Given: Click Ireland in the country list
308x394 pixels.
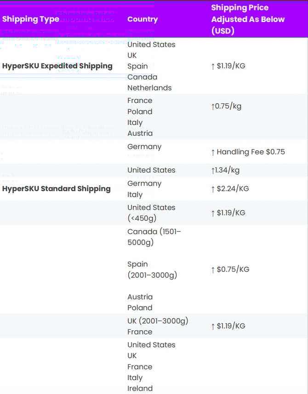Looking at the screenshot, I should pyautogui.click(x=140, y=388).
